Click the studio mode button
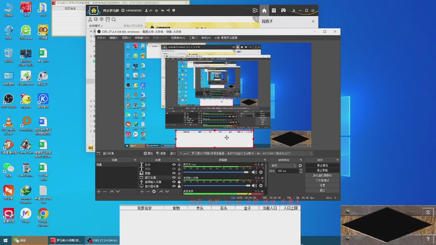Screen dimensions: 436x245 [x=322, y=181]
